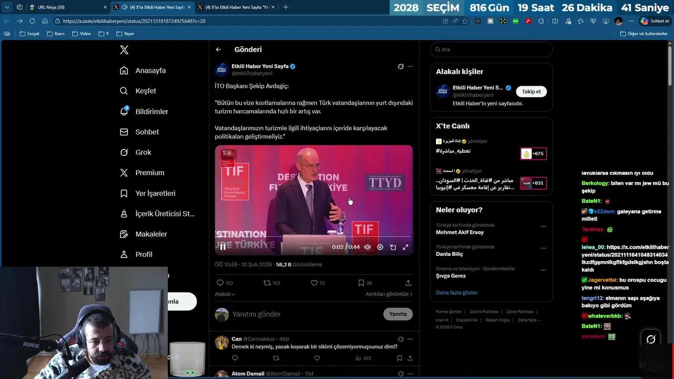Open Makaleler in the sidebar

143,234
